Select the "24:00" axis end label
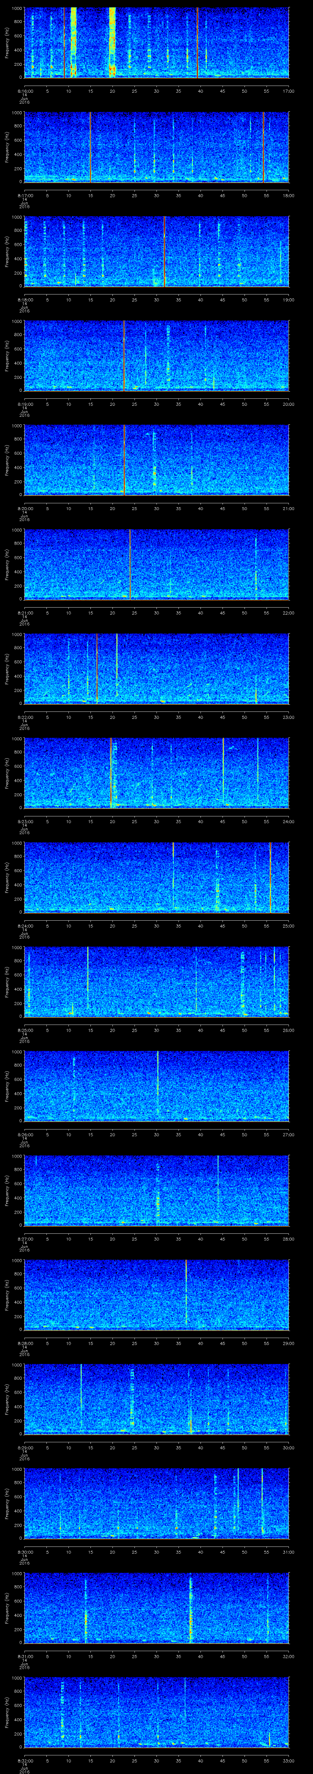 coord(288,821)
